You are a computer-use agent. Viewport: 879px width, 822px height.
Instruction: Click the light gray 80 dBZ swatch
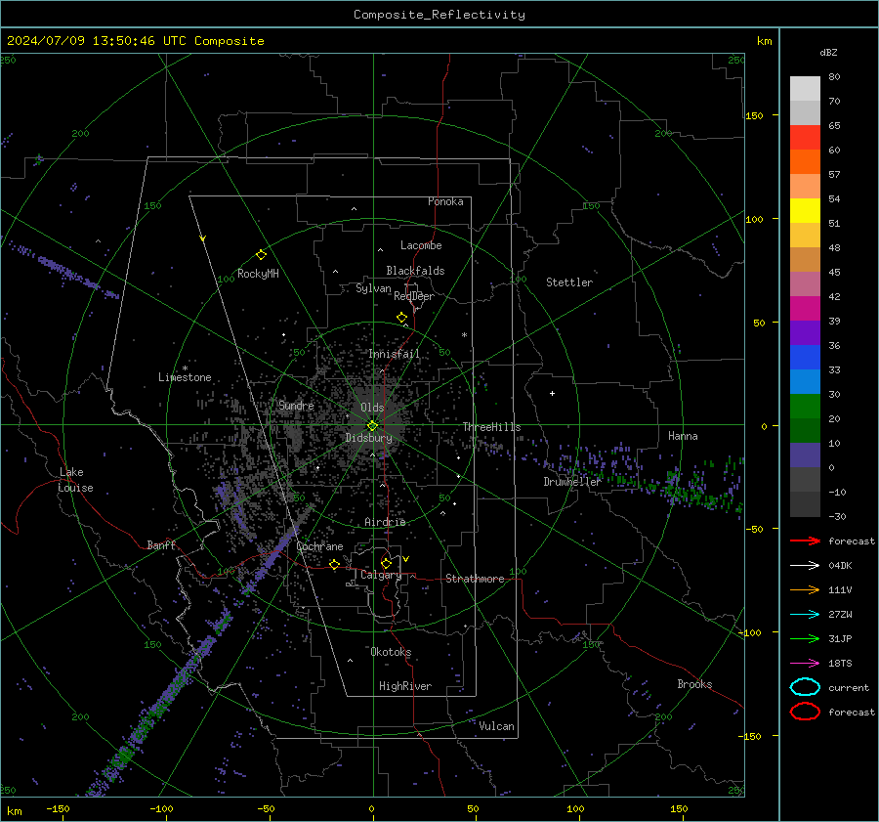805,88
